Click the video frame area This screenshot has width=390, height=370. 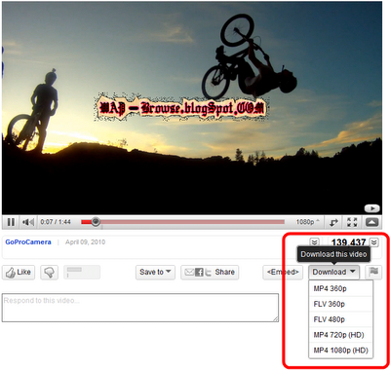(192, 108)
